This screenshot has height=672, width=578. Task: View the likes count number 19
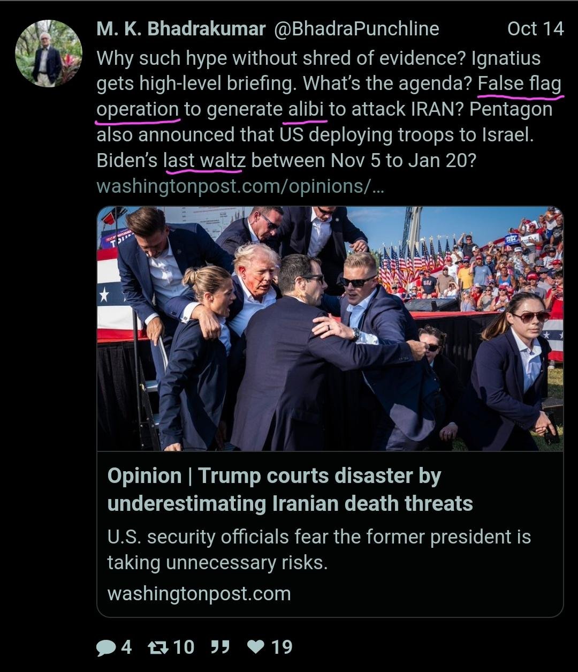coord(282,647)
